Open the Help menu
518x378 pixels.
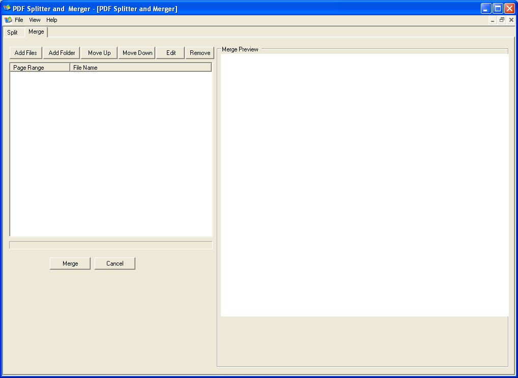(x=51, y=20)
